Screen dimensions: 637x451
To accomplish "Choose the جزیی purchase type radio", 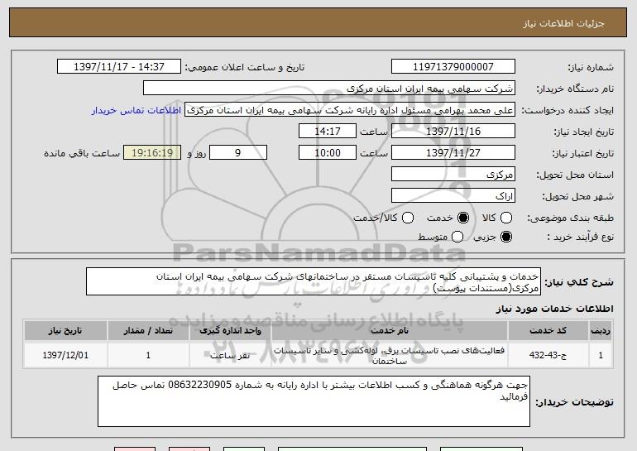I will tap(505, 237).
